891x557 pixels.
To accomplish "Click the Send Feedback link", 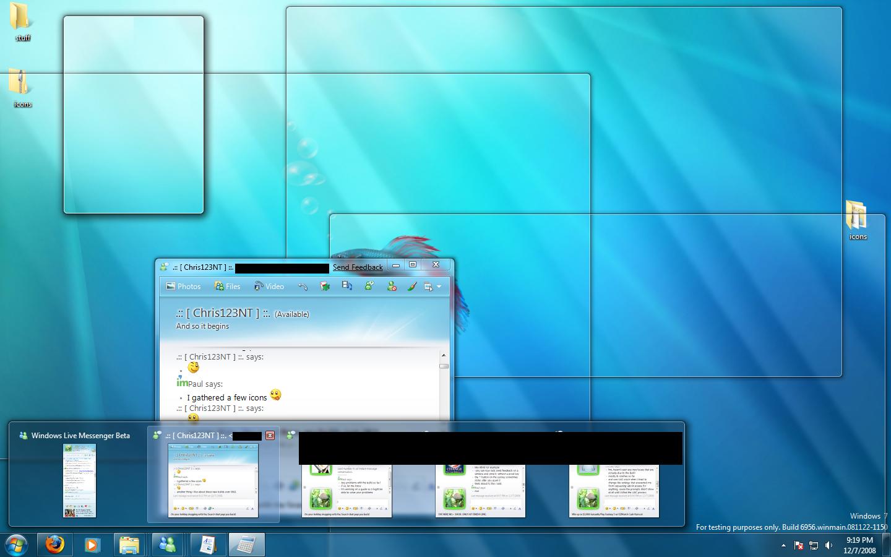I will [358, 267].
